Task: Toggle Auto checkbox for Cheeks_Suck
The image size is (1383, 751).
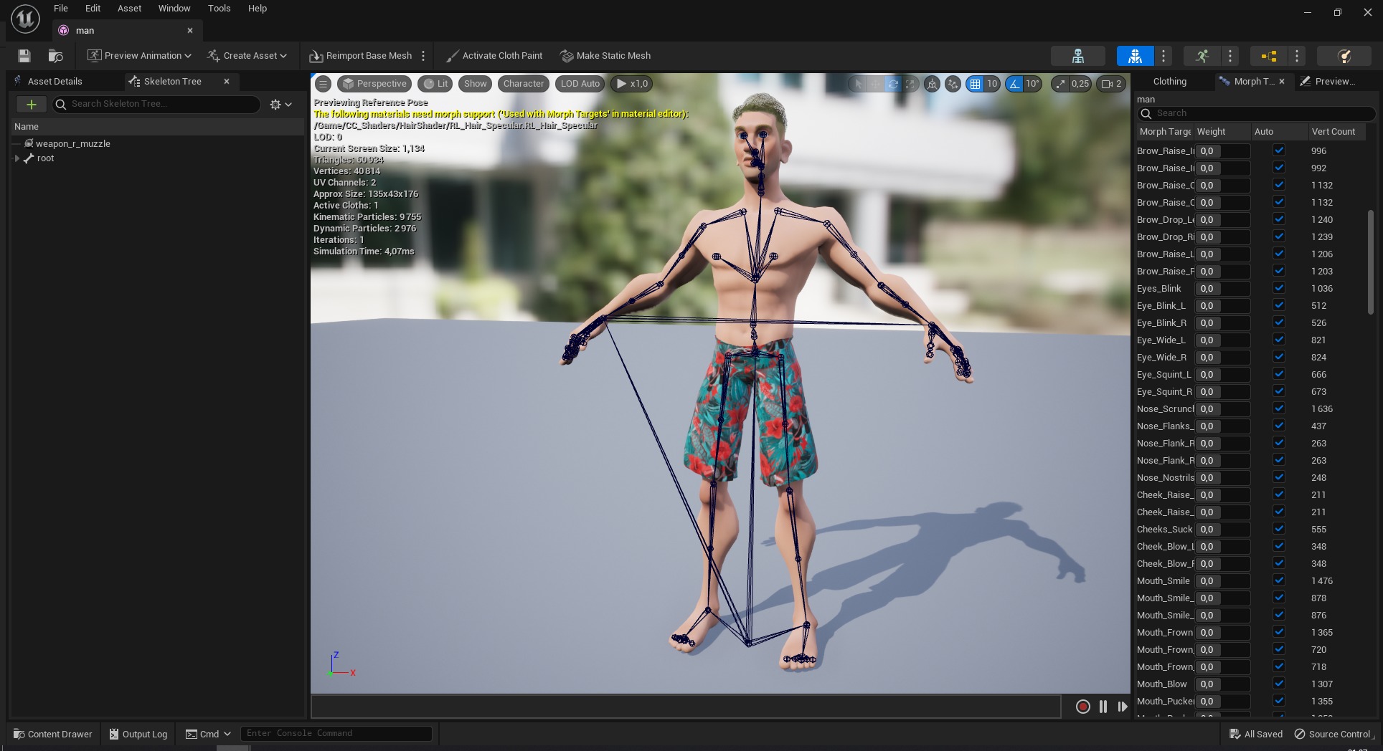Action: pos(1279,529)
